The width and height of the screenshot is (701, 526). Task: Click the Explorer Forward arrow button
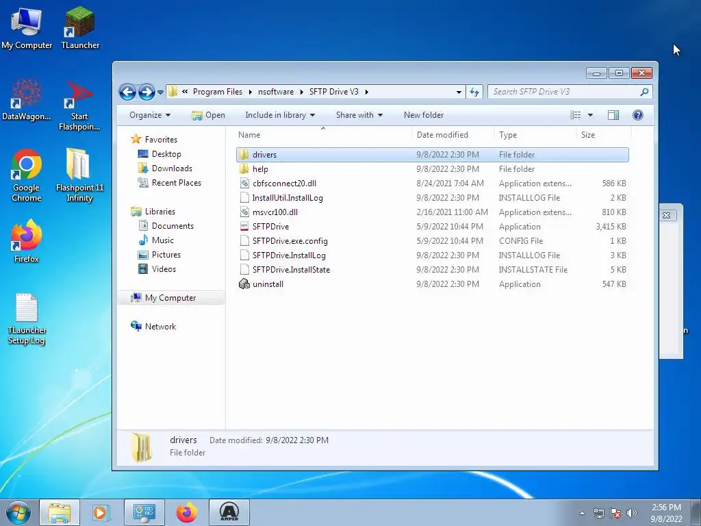coord(146,92)
